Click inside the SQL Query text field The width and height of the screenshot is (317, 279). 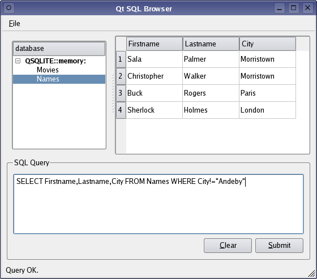158,204
